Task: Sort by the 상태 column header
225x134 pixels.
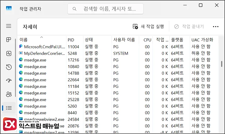Action: 98,40
